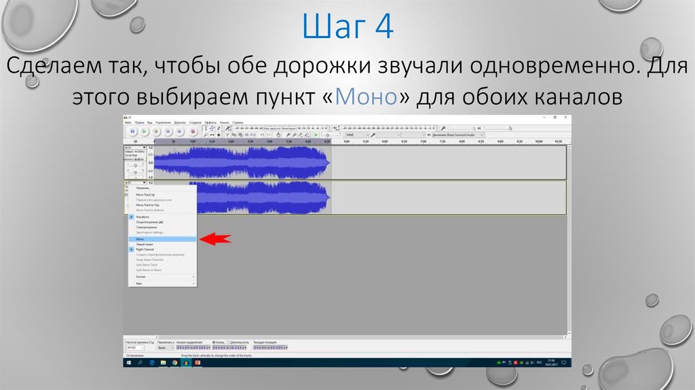The image size is (695, 390).
Task: Stop playback with the Stop button
Action: tap(156, 131)
